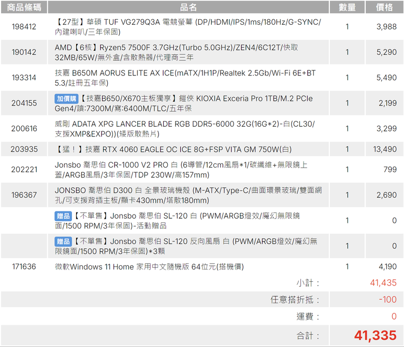
Task: Click the price 0 of SL-120 反向風扇 row
Action: [394, 246]
